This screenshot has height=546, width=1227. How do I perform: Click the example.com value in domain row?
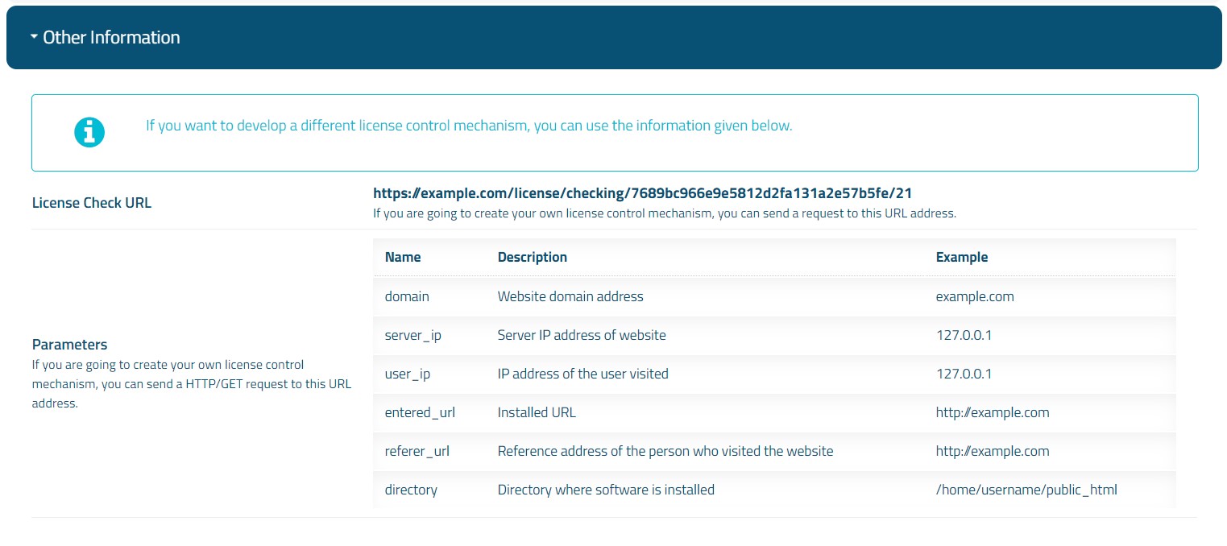975,296
